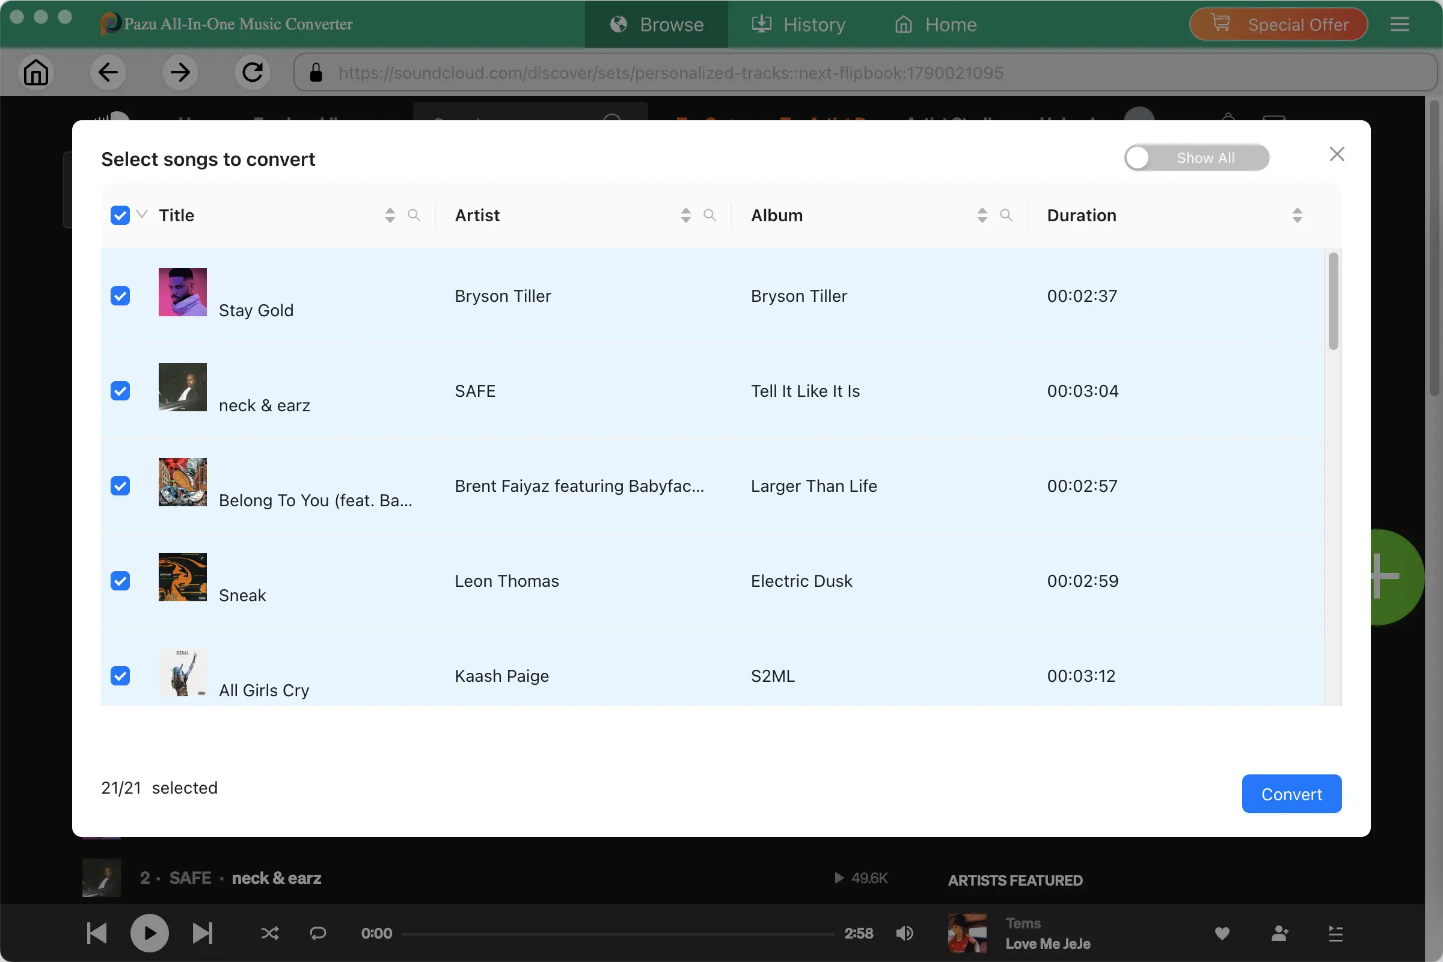Screen dimensions: 1443x962
Task: Switch to the Home tab
Action: pyautogui.click(x=936, y=24)
